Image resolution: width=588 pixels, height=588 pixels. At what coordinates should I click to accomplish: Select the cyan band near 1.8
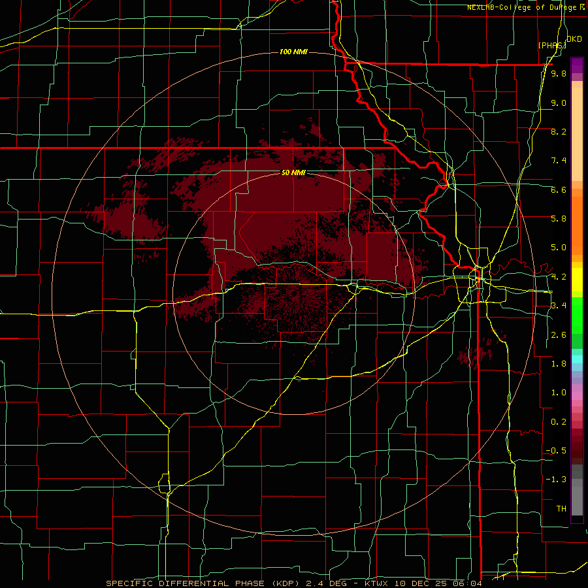coord(577,359)
